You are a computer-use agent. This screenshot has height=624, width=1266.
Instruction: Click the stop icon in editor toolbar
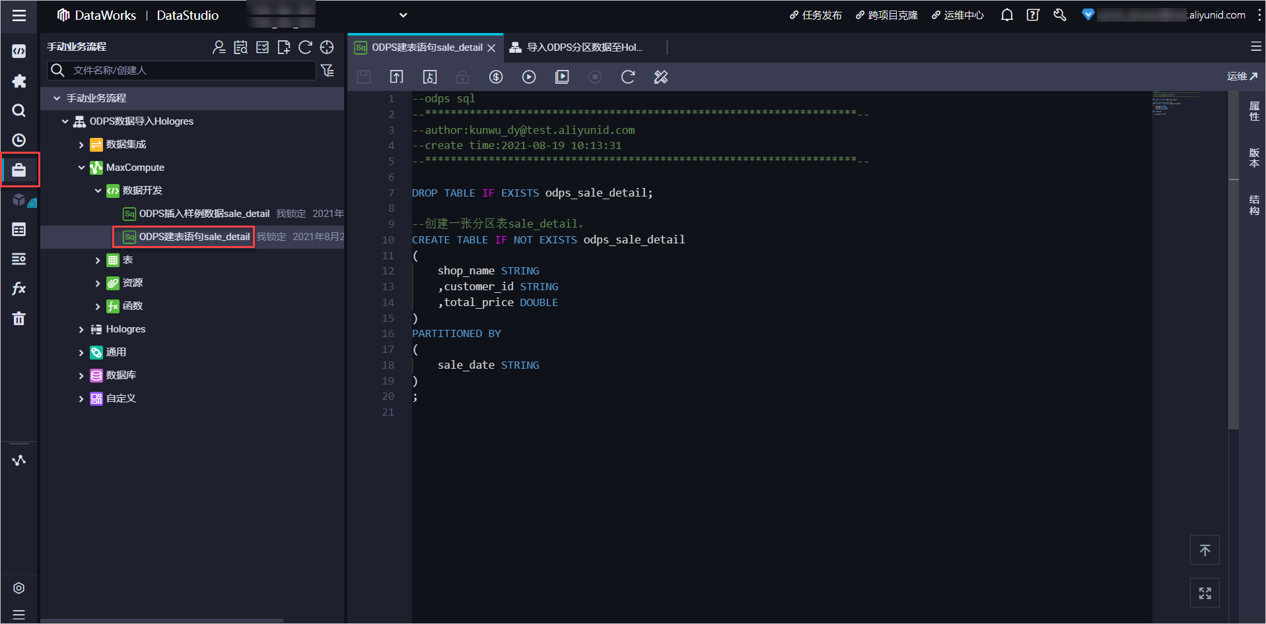coord(595,77)
